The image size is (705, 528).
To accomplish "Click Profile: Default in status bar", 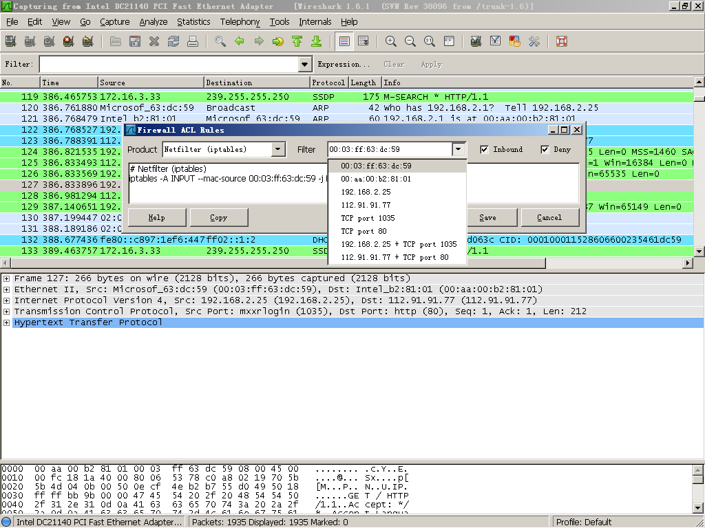I will (584, 522).
